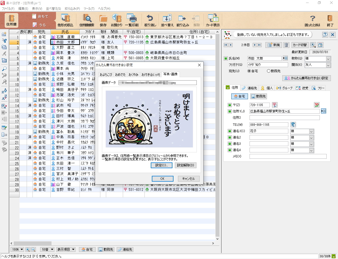Click 設定解除(D) button in dialog

tap(185, 165)
